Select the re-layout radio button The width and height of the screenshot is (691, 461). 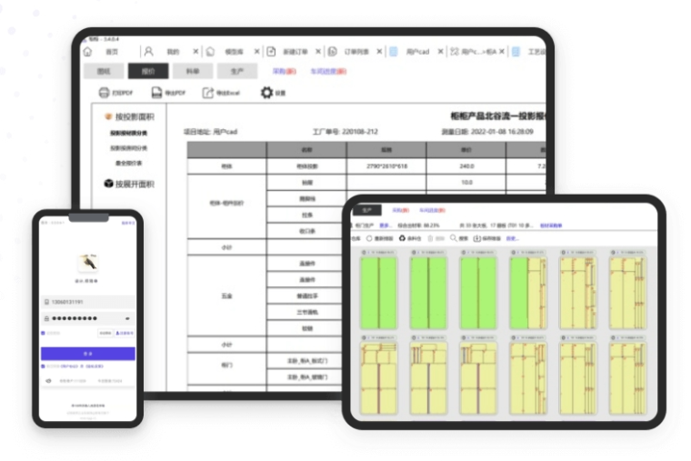pyautogui.click(x=369, y=238)
